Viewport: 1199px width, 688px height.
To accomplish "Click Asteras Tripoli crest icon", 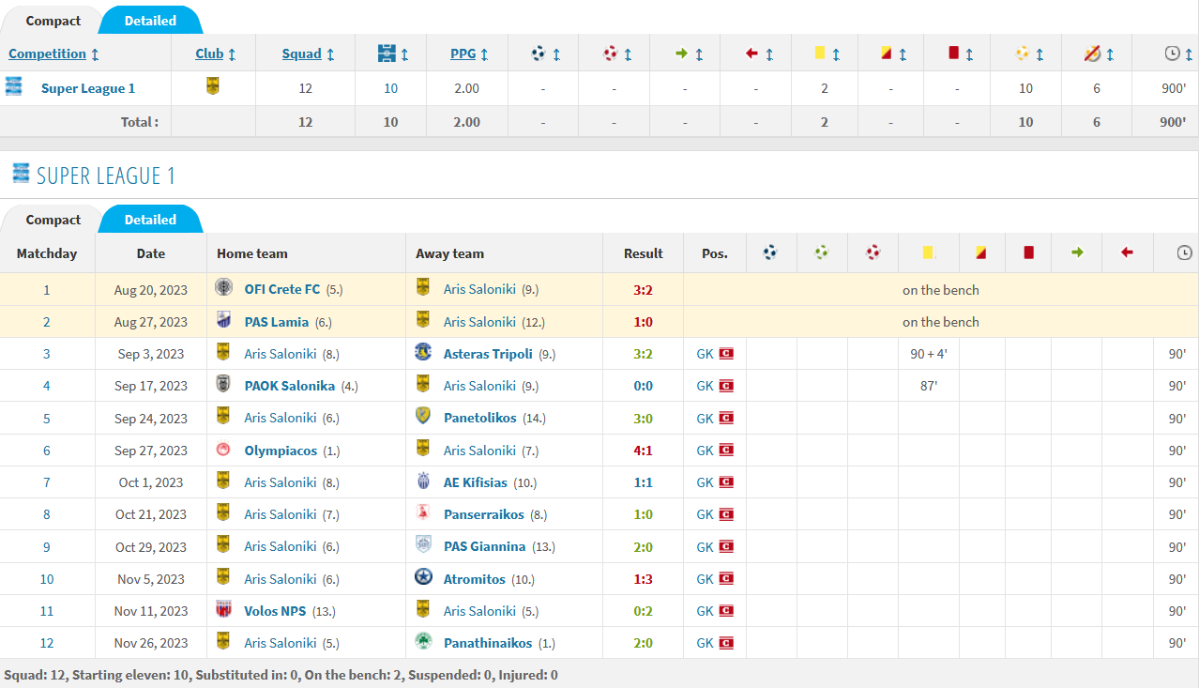I will tap(423, 351).
